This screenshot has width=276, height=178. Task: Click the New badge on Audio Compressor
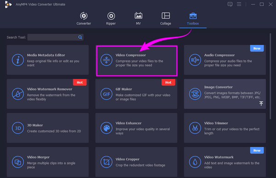coord(257,48)
